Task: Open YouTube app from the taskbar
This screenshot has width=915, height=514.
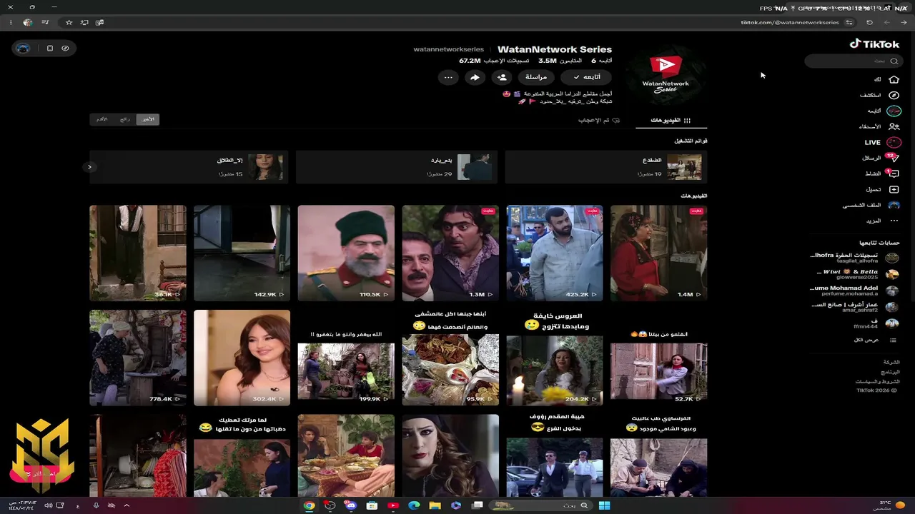Action: pyautogui.click(x=392, y=505)
